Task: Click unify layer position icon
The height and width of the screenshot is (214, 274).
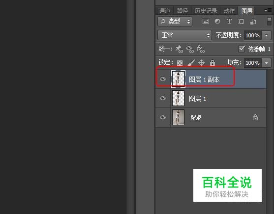Action: point(179,49)
